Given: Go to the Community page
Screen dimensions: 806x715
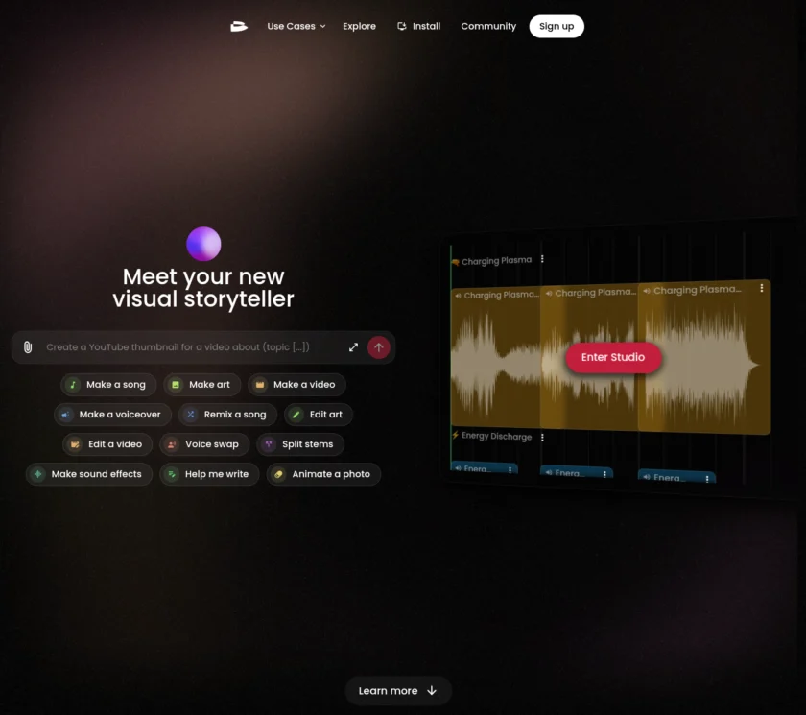Looking at the screenshot, I should pyautogui.click(x=488, y=26).
